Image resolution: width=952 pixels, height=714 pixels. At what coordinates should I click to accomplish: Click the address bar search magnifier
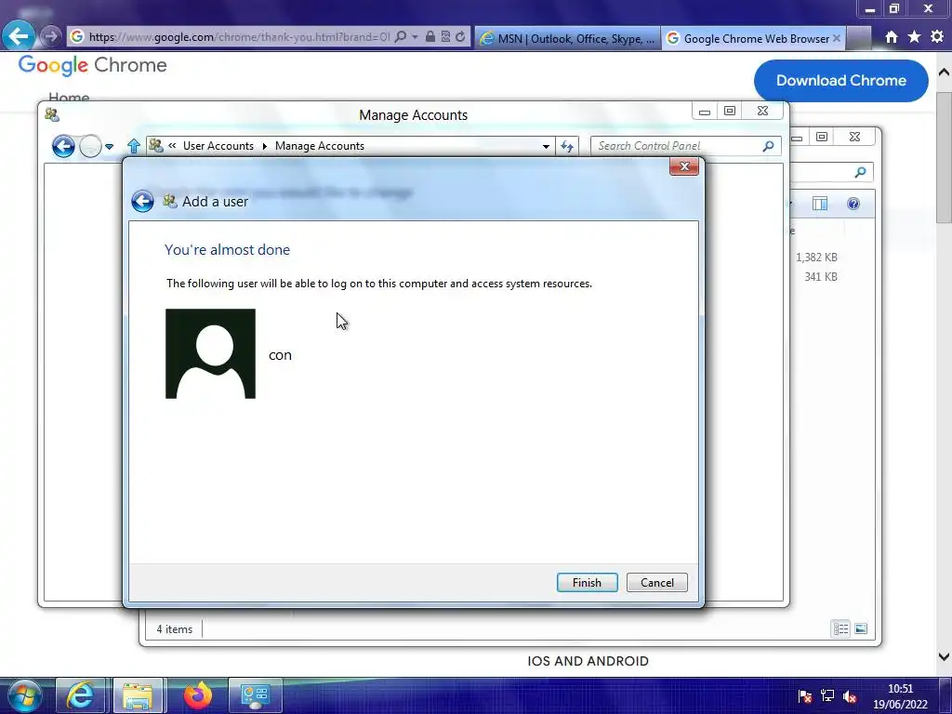click(x=400, y=37)
